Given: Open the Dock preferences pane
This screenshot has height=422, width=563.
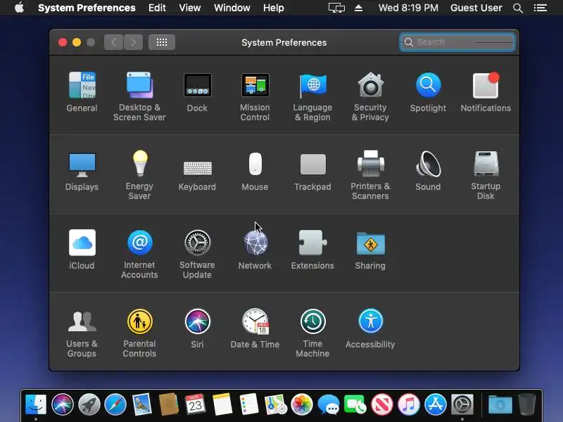Looking at the screenshot, I should 197,92.
